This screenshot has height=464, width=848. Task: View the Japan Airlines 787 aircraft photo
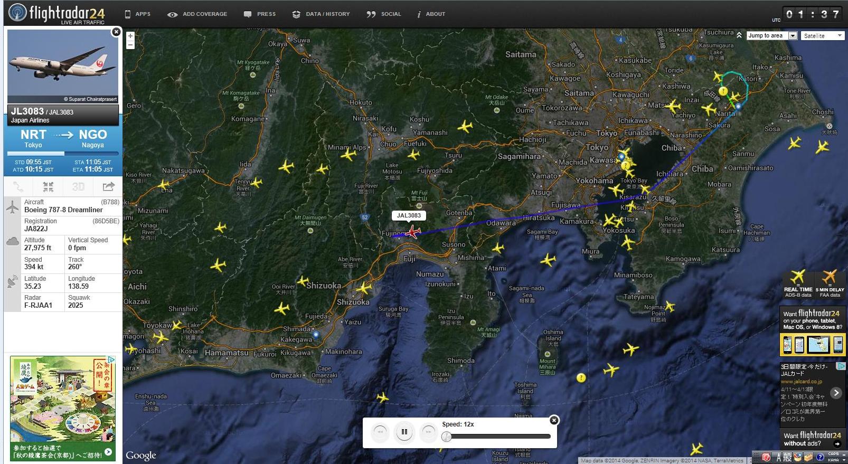click(x=63, y=65)
